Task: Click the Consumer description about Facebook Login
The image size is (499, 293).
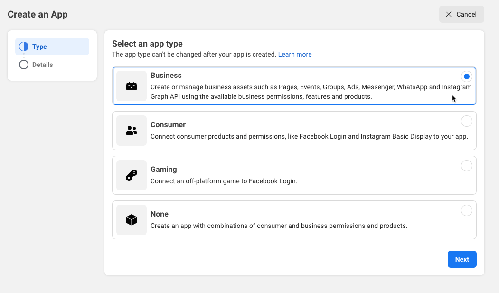Action: [x=310, y=136]
